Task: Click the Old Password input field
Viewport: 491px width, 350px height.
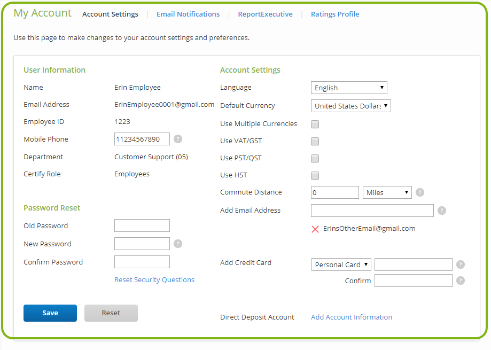Action: point(142,225)
